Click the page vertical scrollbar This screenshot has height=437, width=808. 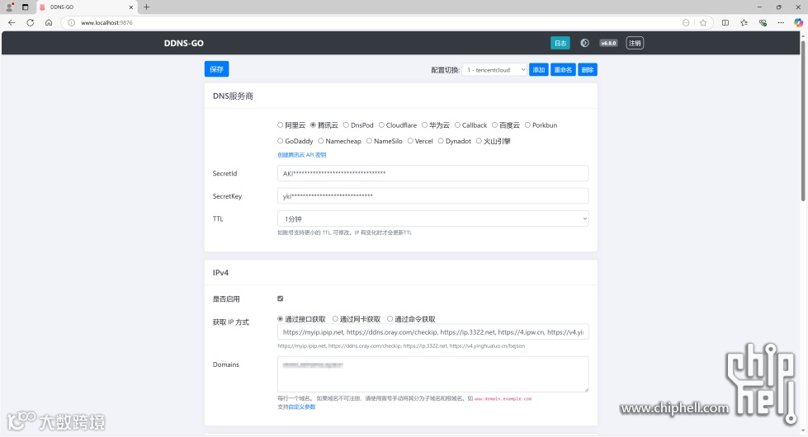click(x=803, y=120)
